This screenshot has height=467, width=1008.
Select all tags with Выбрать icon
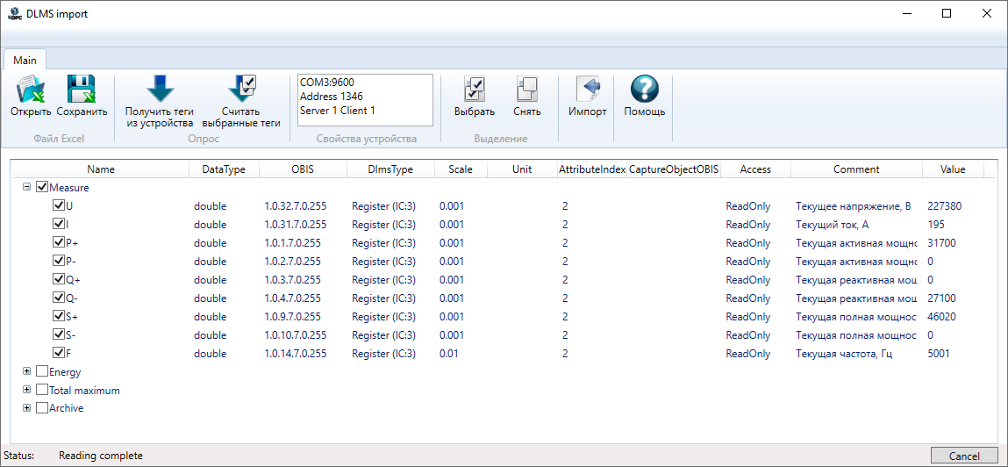475,89
